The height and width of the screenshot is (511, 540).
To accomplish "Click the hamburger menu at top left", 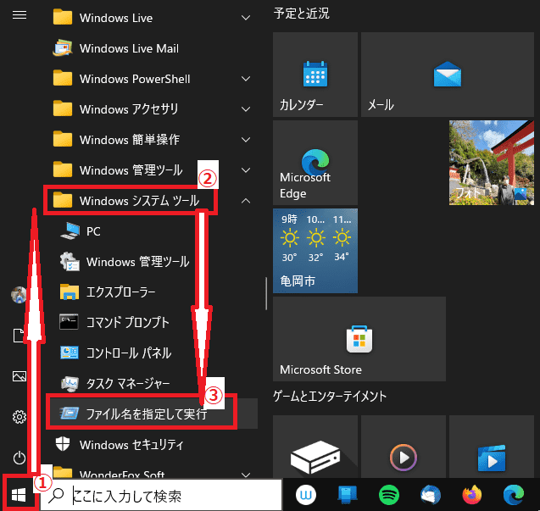I will [x=19, y=15].
